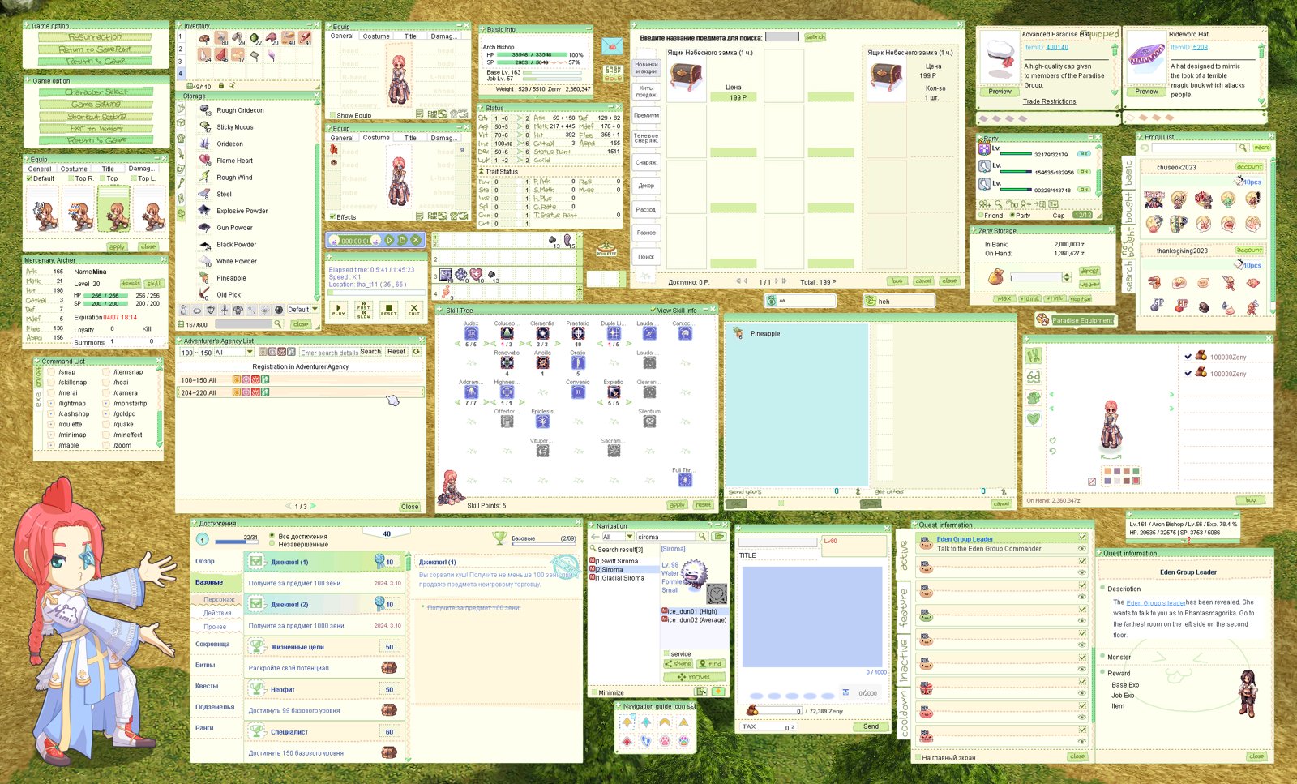The width and height of the screenshot is (1297, 784).
Task: Click the replay progress bar under Location
Action: [x=377, y=292]
